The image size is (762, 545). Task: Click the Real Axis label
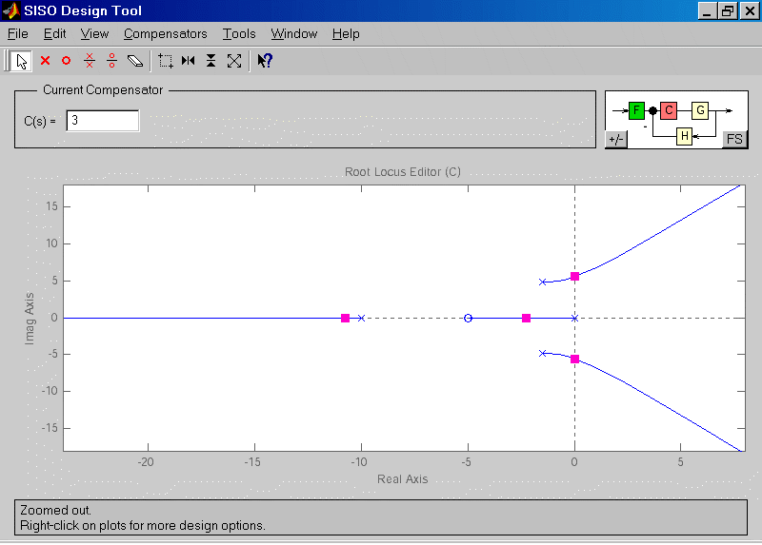pyautogui.click(x=402, y=479)
